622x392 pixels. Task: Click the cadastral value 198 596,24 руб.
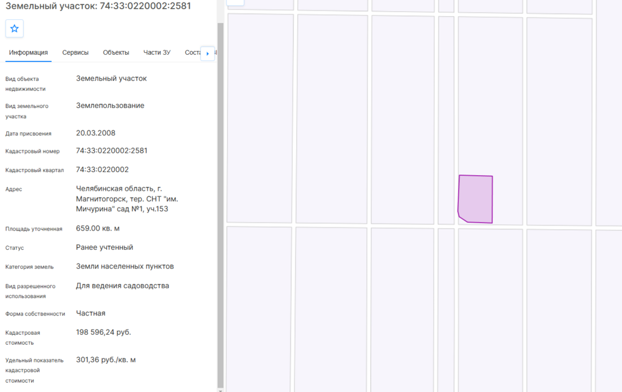click(x=103, y=332)
